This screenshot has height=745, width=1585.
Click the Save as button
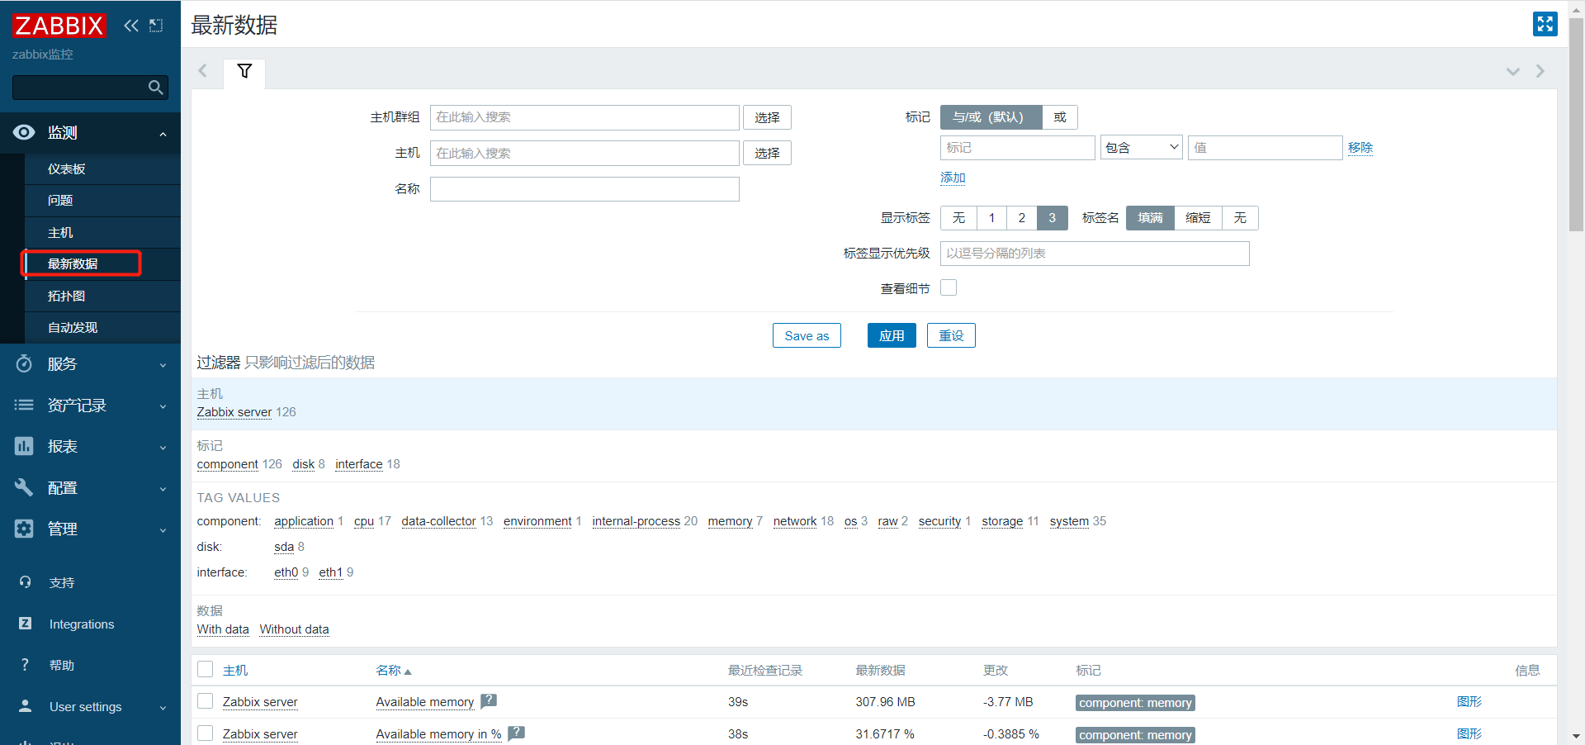807,335
